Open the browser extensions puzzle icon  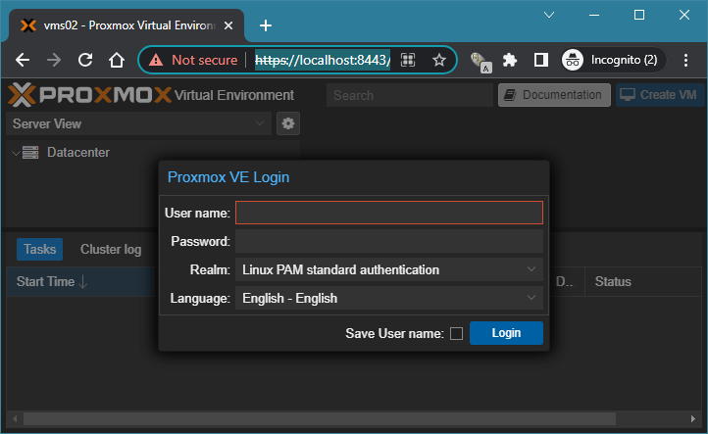(x=509, y=60)
